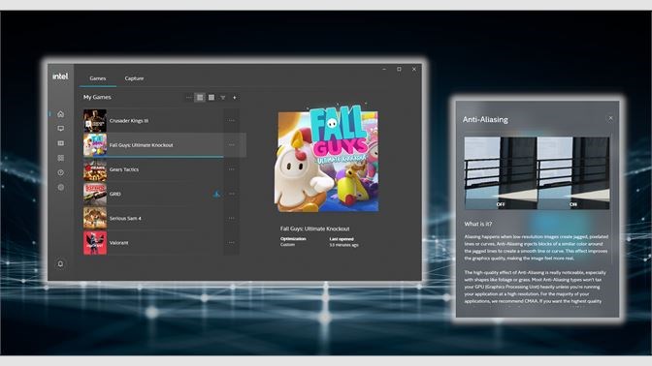
Task: Minimize the Intel app window
Action: point(384,70)
